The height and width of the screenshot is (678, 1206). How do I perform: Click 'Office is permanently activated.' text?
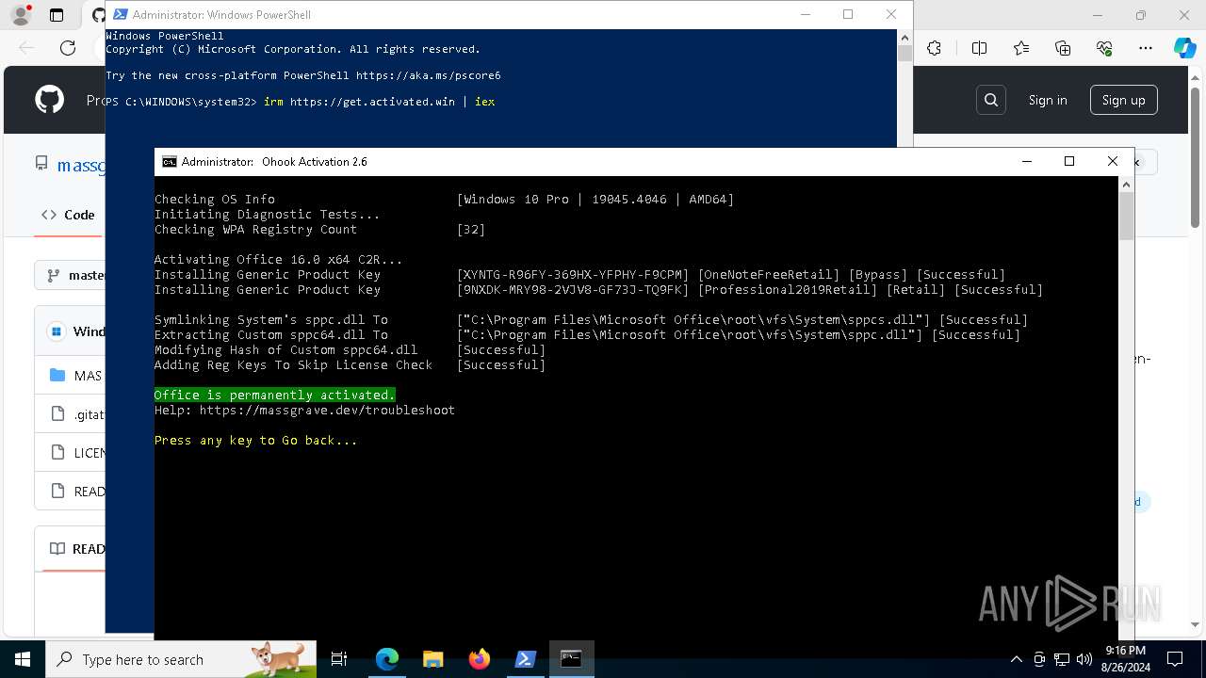pyautogui.click(x=275, y=395)
